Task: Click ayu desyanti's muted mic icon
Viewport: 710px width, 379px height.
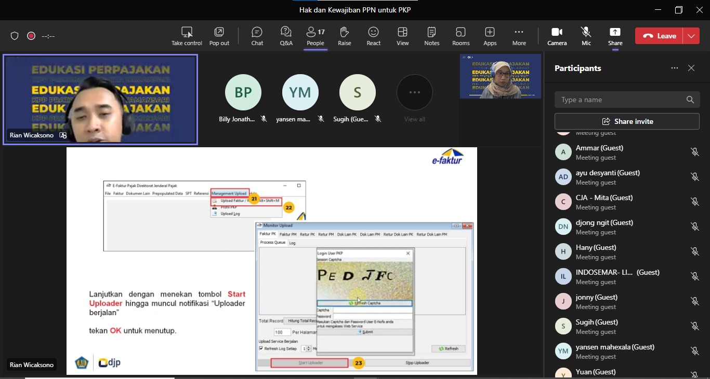Action: point(694,177)
